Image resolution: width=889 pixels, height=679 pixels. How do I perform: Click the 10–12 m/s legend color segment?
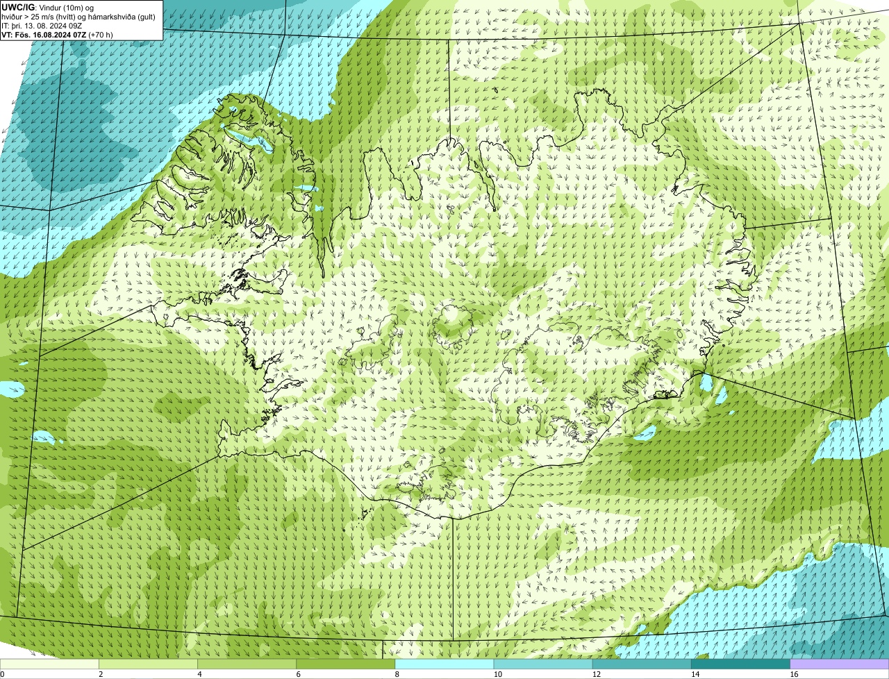click(x=543, y=664)
